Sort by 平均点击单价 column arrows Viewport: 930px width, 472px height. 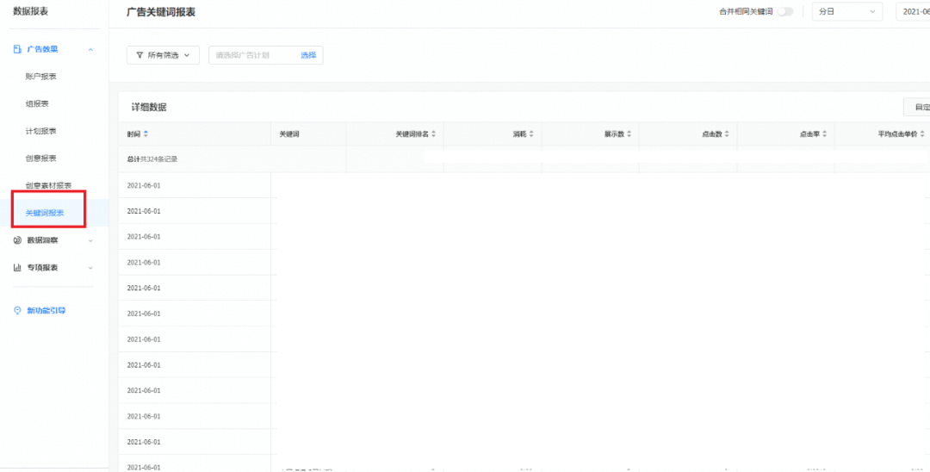point(922,134)
